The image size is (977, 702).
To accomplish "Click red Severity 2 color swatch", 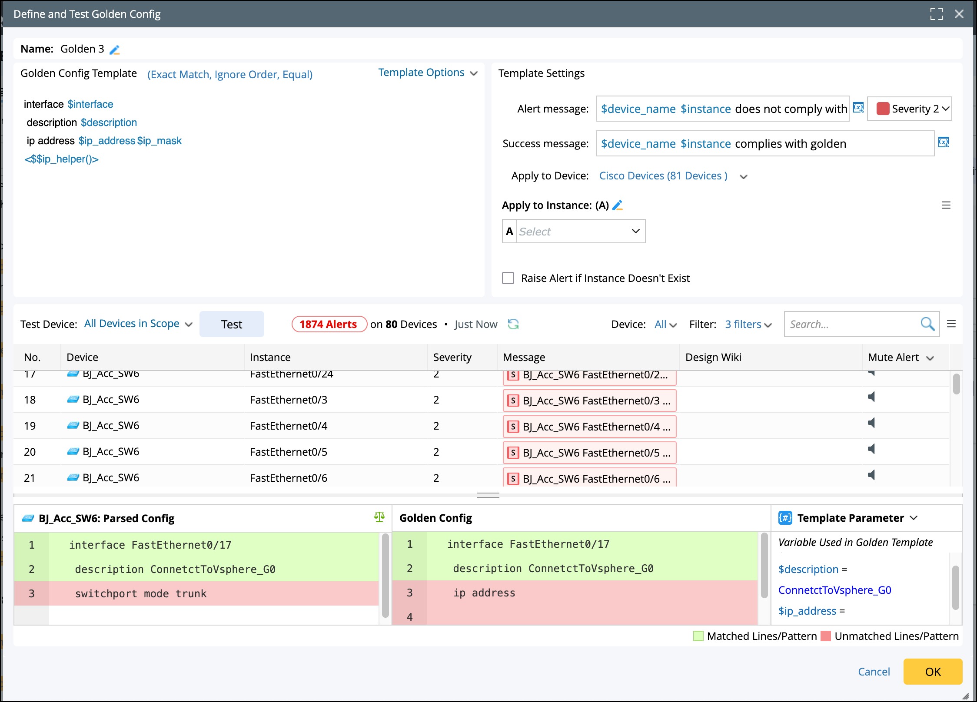I will [883, 109].
